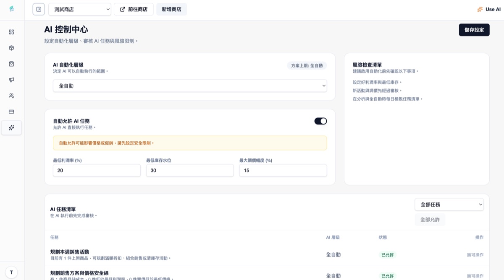Open the customers people icon in sidebar
Screen dimensions: 504x280
[x=11, y=96]
